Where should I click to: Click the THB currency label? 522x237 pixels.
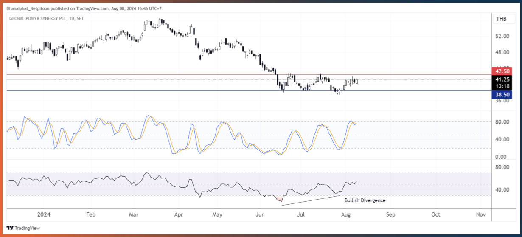click(x=501, y=19)
